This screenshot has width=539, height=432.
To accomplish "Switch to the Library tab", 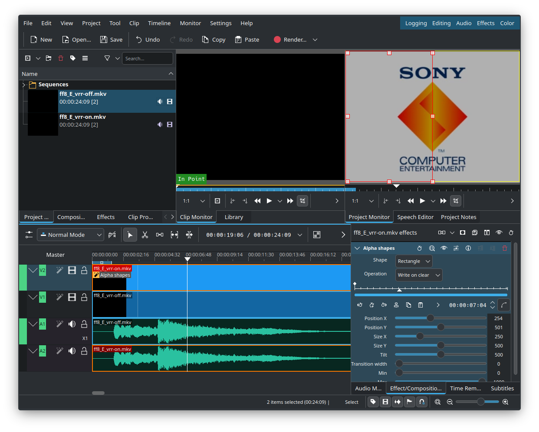I will point(234,217).
